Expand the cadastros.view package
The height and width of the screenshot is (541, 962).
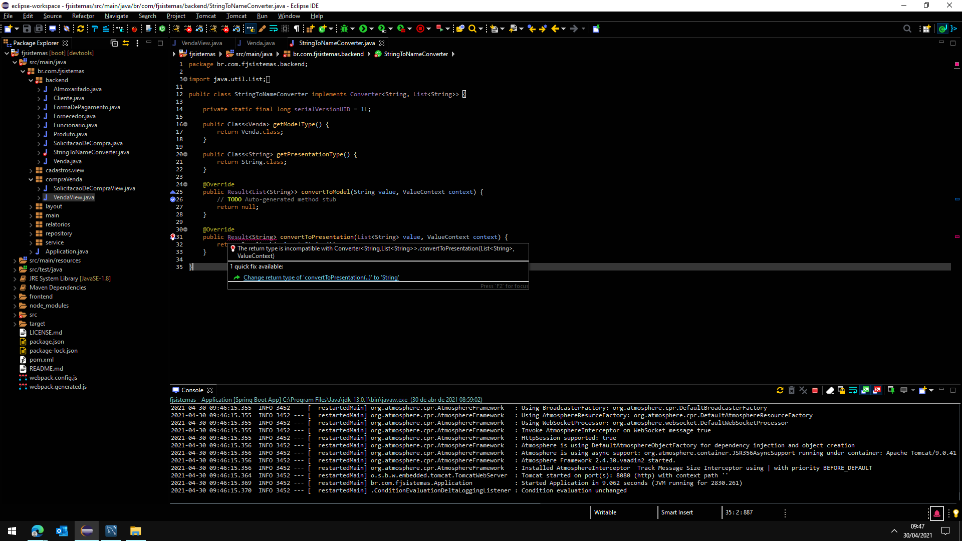[31, 170]
